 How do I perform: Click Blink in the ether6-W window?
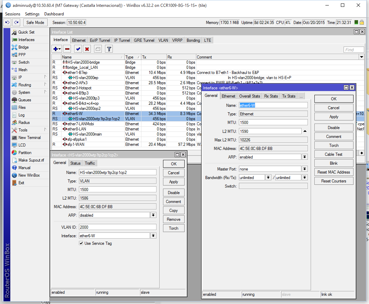click(334, 163)
